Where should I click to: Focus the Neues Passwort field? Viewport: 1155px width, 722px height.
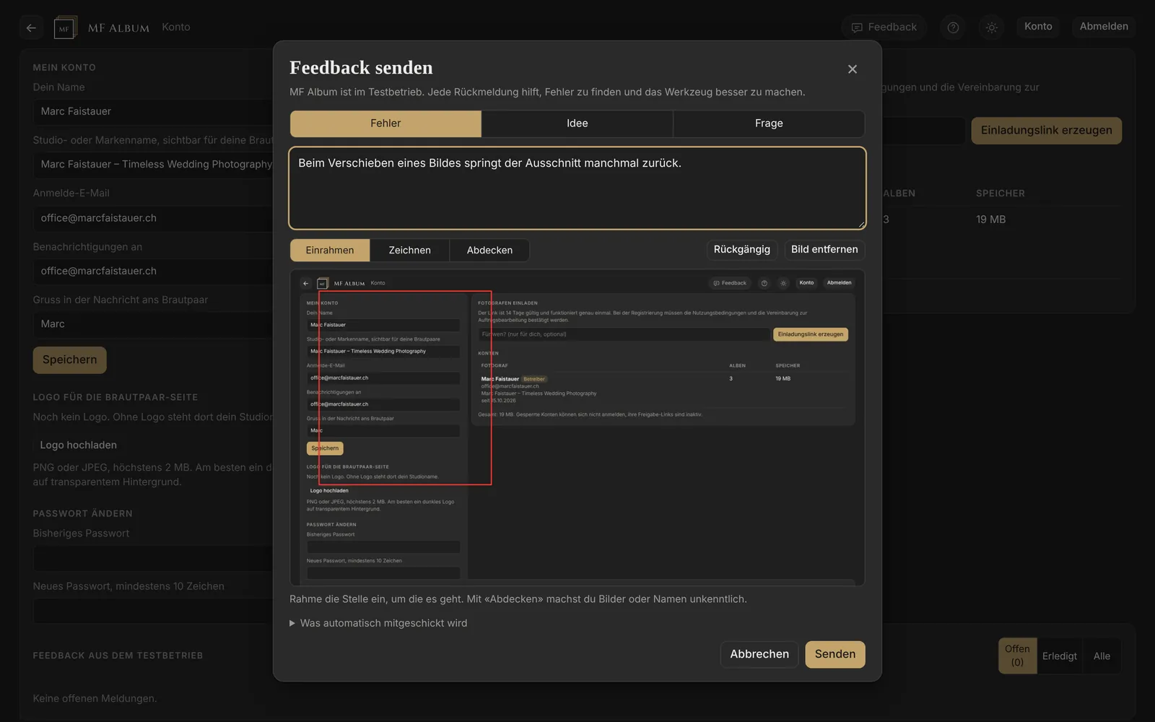153,611
